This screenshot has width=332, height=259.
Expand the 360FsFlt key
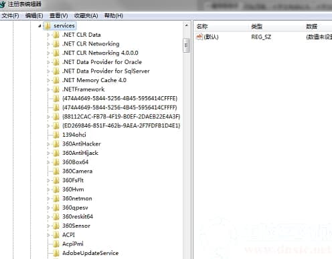tap(48, 180)
